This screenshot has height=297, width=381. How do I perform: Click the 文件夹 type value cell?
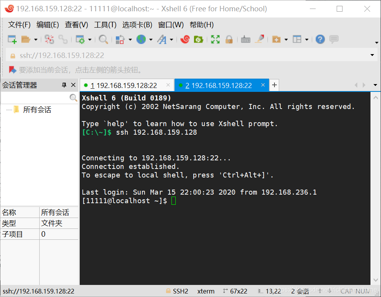tap(59, 223)
